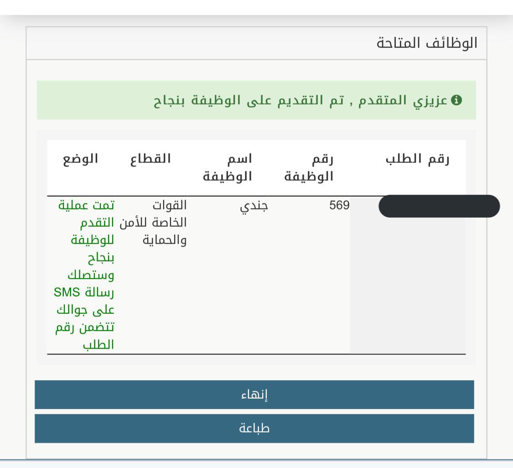Select the جندي job name cell

point(254,206)
